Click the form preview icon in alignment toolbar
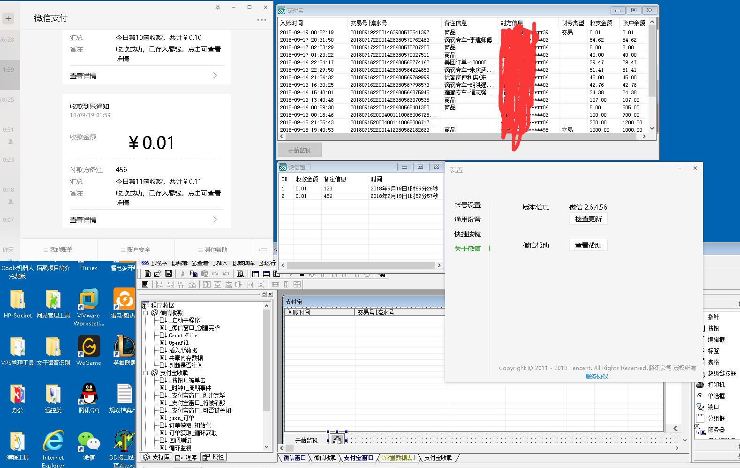Viewport: 740px width, 468px height. [x=145, y=284]
